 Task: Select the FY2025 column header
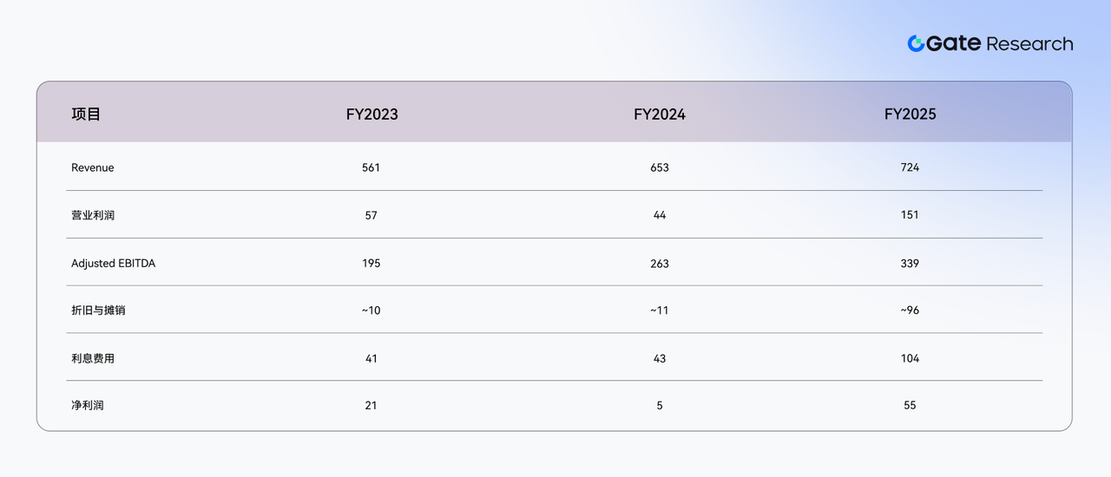click(910, 114)
